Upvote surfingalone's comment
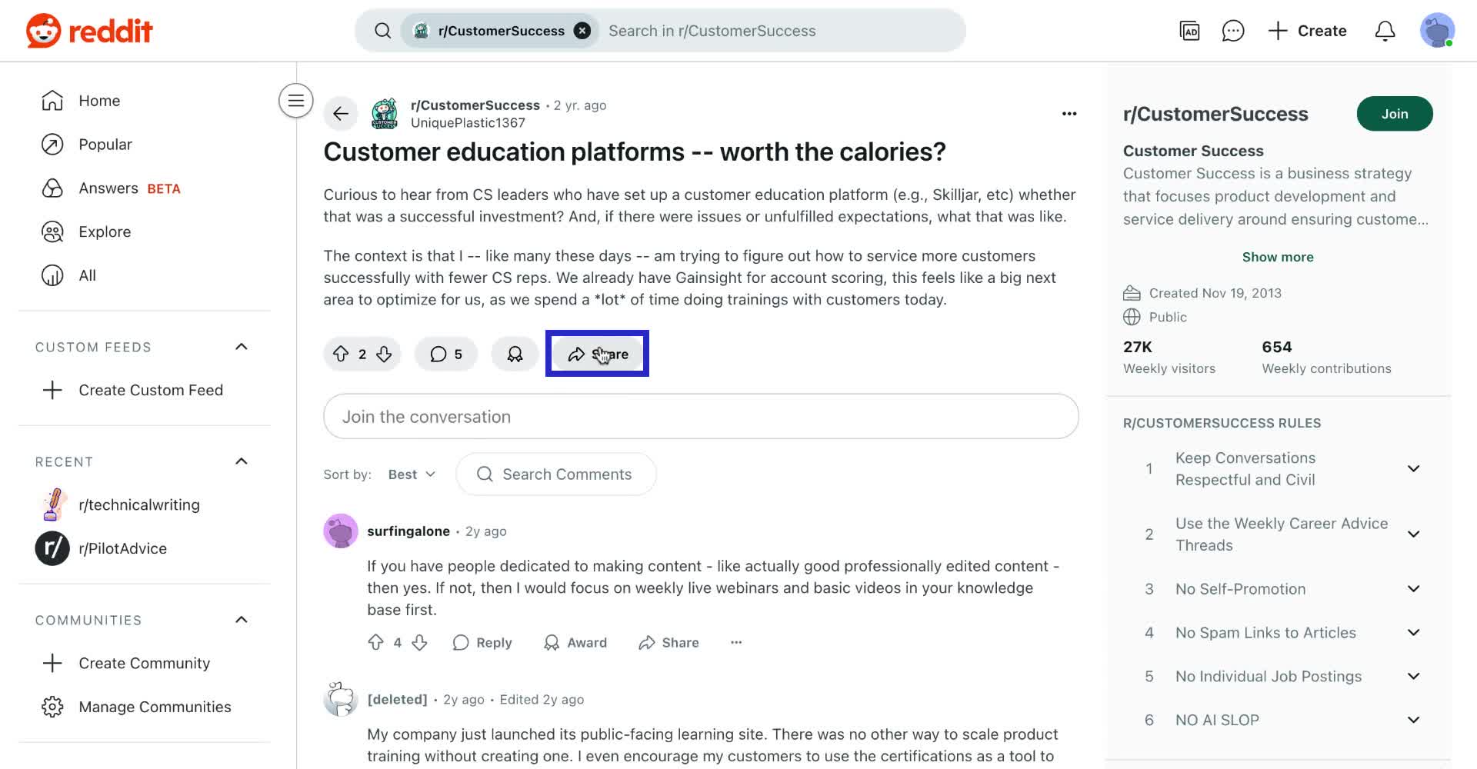Screen dimensions: 1477x769 point(375,642)
